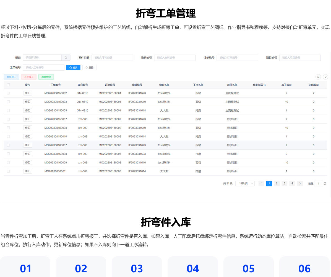
Task: Click the circular refresh icon above table
Action: 325,77
